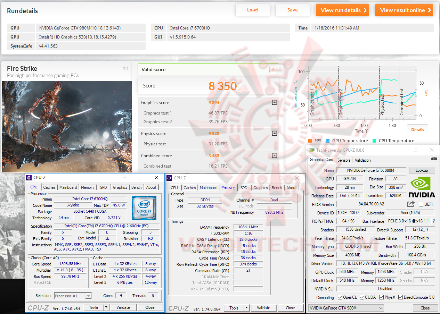
Task: Click the Intel Core i7 6700HQ CPU value in Run details
Action: (190, 28)
